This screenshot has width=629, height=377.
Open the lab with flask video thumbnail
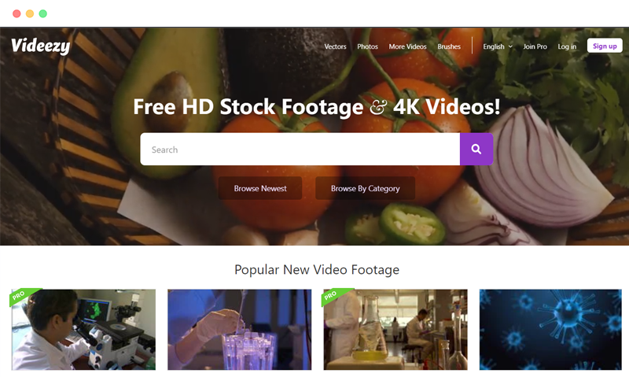pyautogui.click(x=395, y=330)
